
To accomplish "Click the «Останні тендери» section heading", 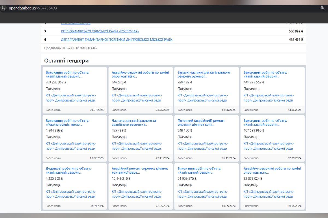I will pyautogui.click(x=66, y=60).
